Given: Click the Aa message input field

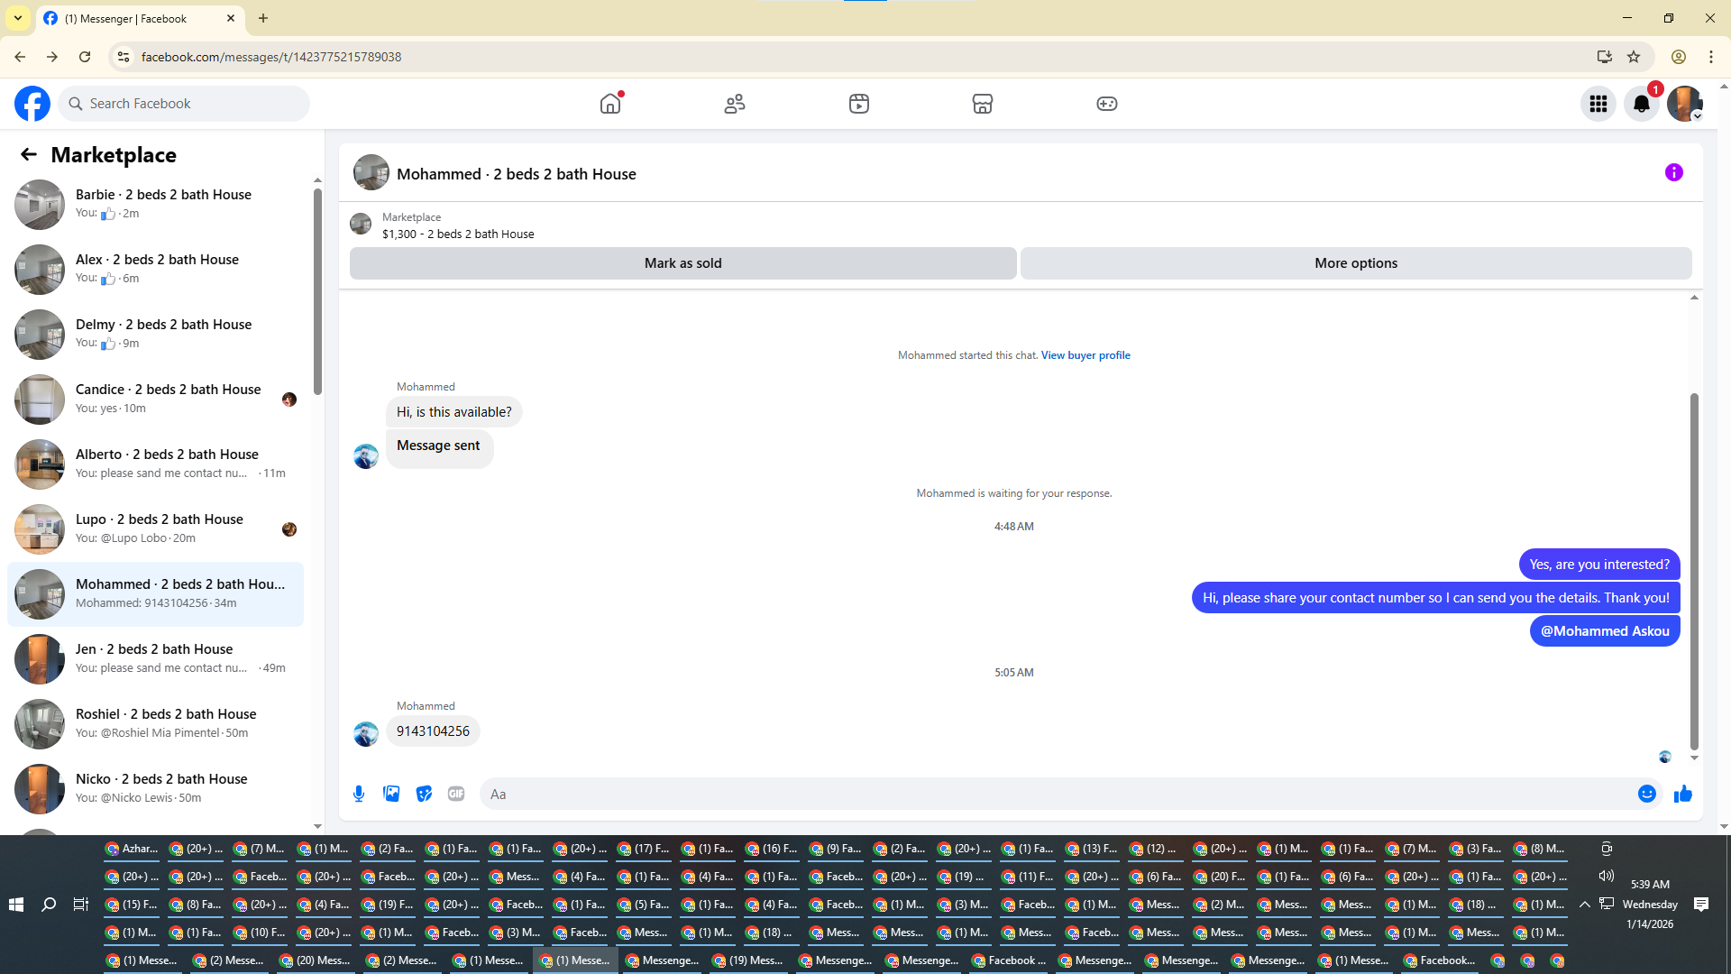Looking at the screenshot, I should pos(1055,794).
